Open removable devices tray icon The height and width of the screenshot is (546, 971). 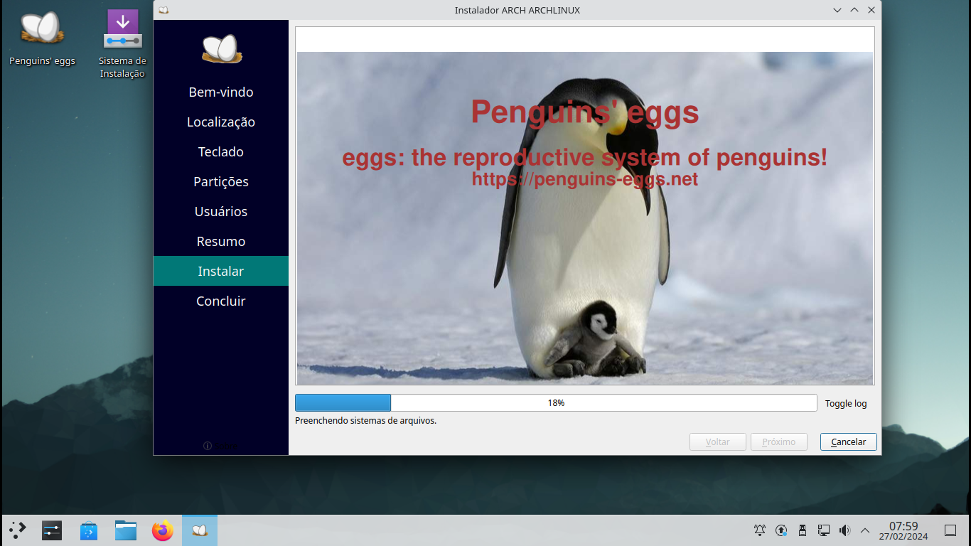803,530
